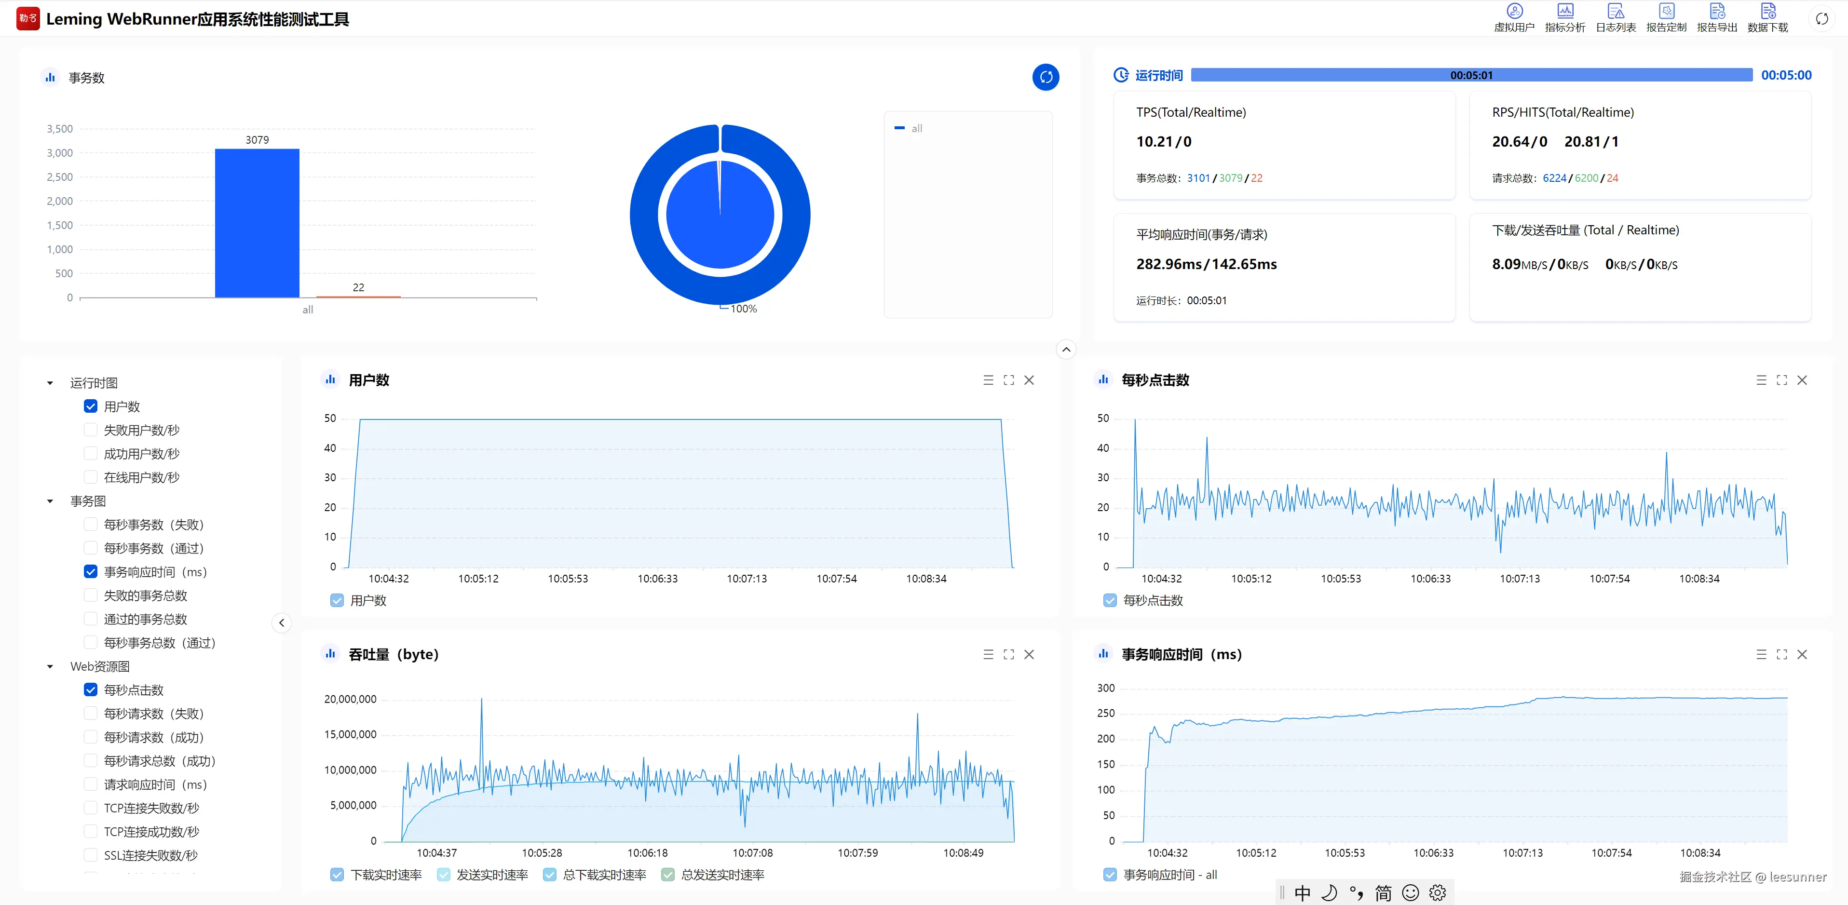Toggle the 发送实时速率 legend checkbox
The width and height of the screenshot is (1848, 905).
[444, 874]
